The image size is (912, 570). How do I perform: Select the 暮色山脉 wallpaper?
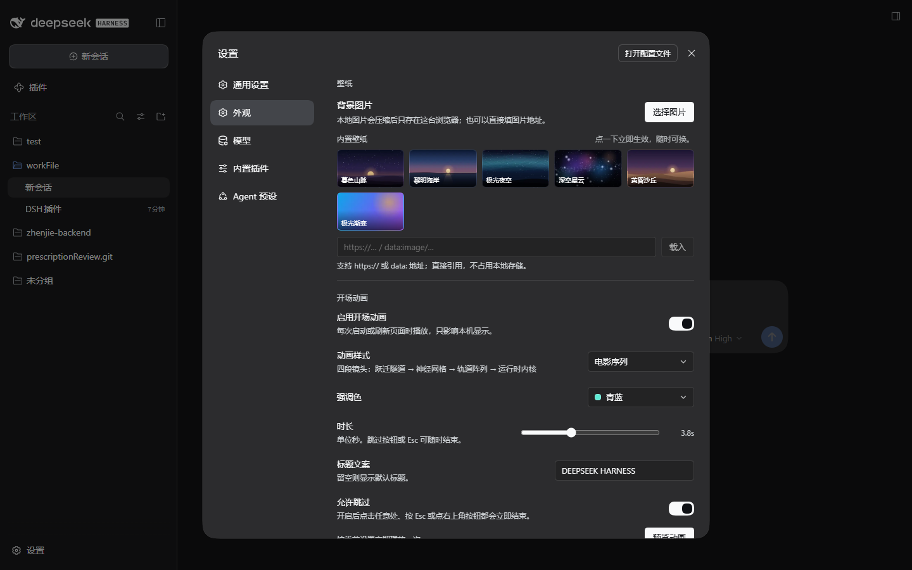(x=370, y=168)
